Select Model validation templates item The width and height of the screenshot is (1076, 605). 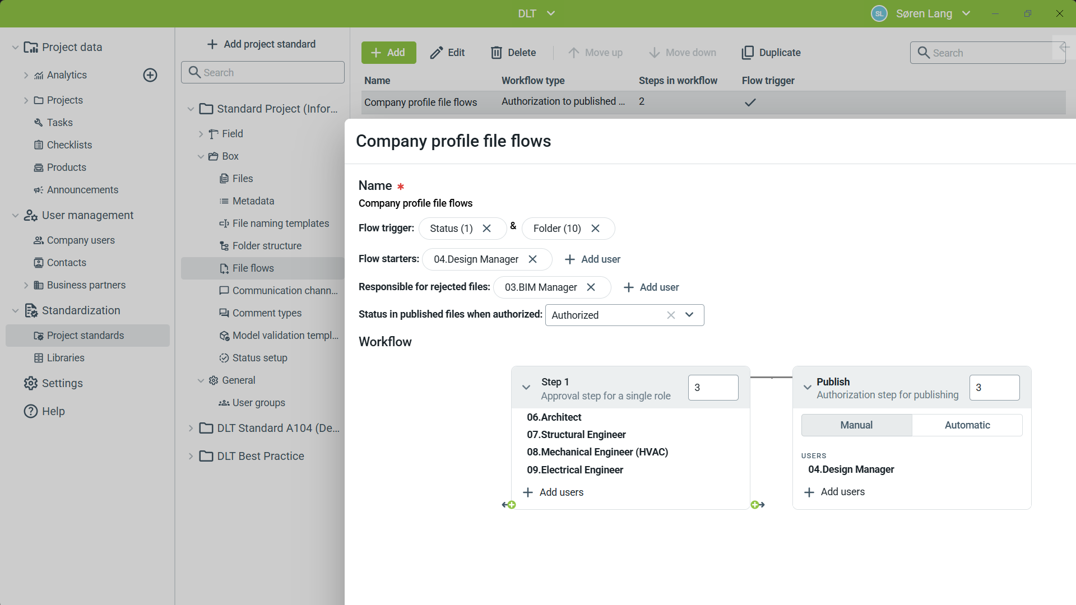click(285, 336)
